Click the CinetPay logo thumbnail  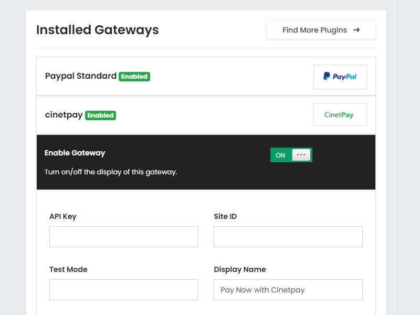(x=340, y=115)
